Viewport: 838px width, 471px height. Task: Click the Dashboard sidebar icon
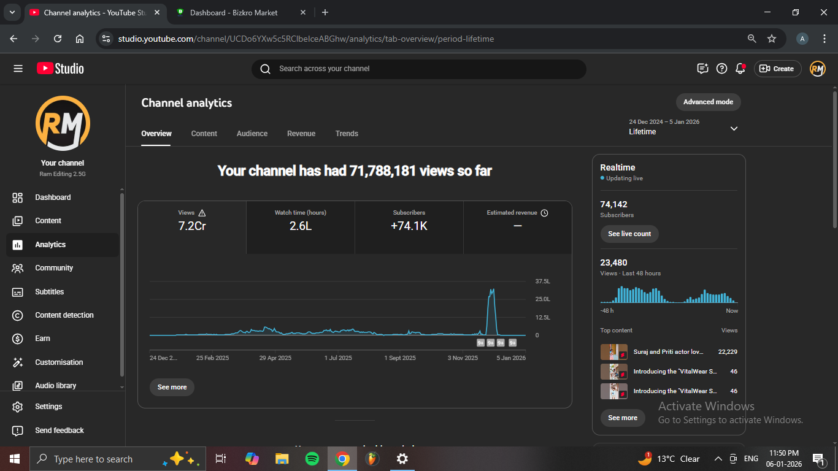18,197
